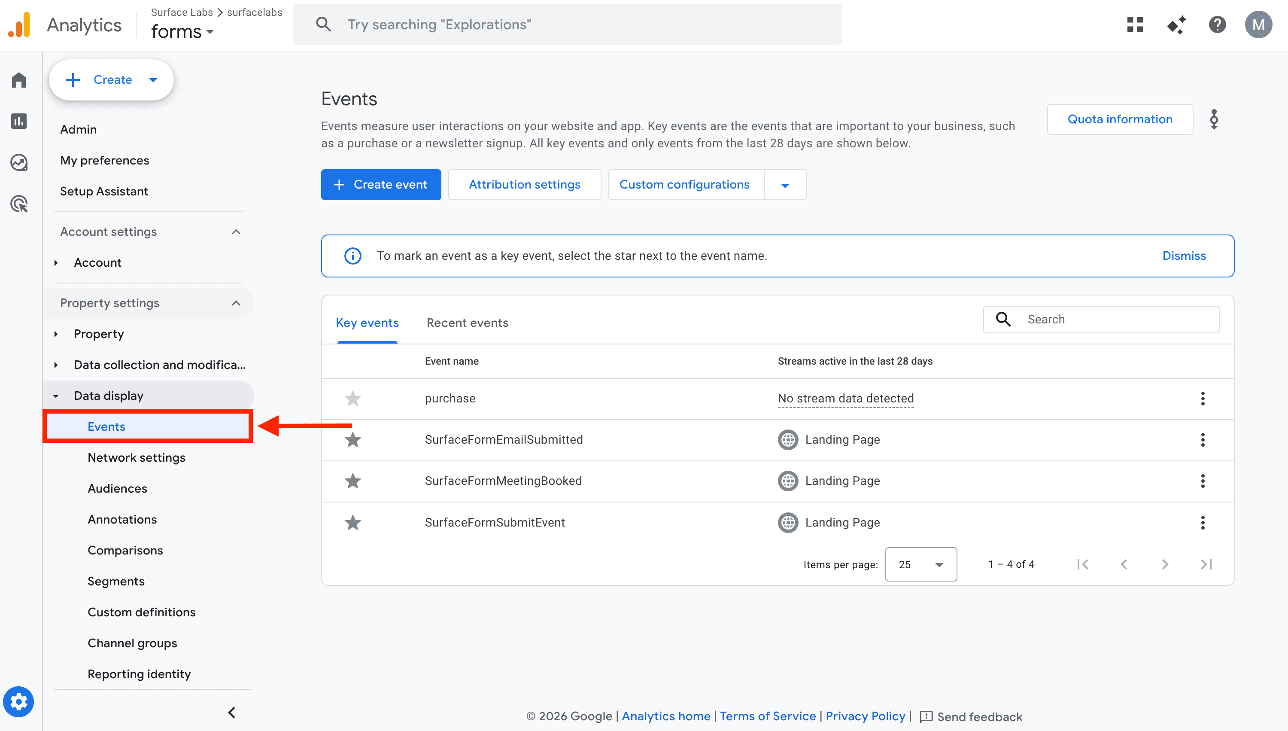
Task: Open the Google apps grid icon
Action: click(x=1135, y=24)
